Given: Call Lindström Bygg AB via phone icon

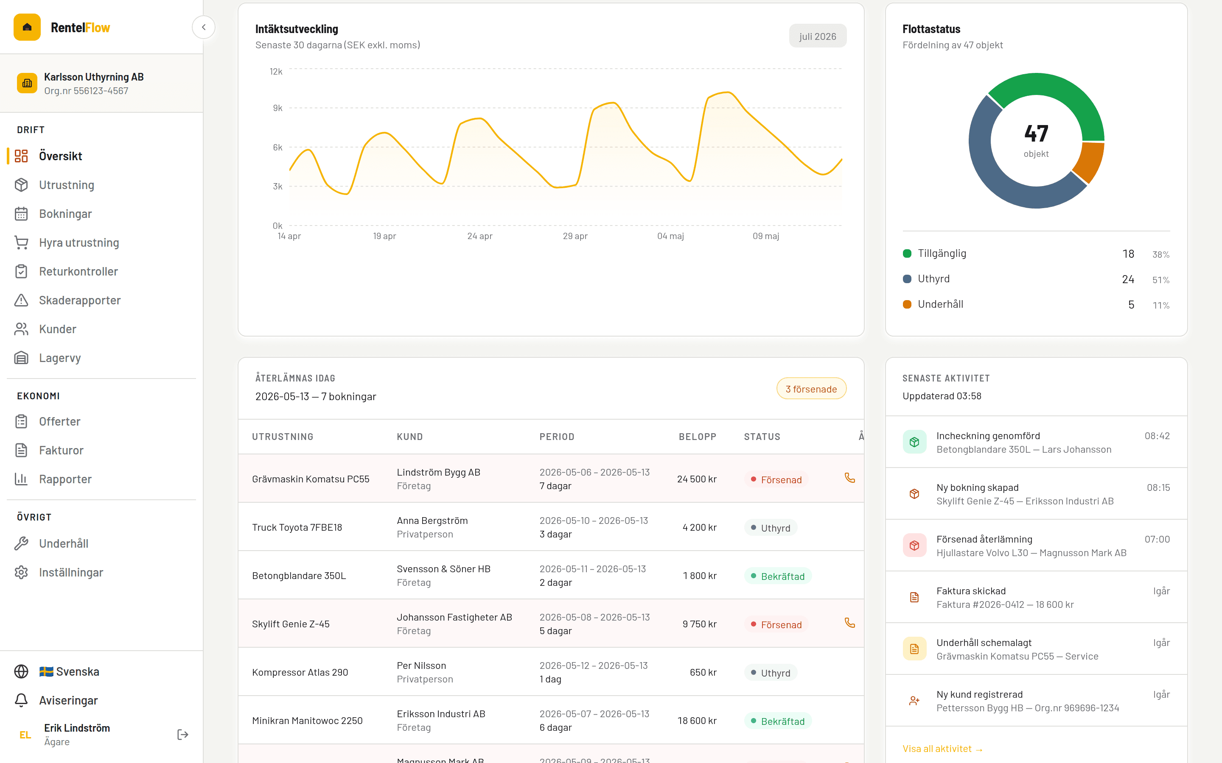Looking at the screenshot, I should click(850, 478).
